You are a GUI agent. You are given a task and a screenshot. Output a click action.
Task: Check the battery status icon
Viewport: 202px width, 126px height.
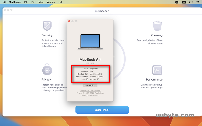pos(191,2)
